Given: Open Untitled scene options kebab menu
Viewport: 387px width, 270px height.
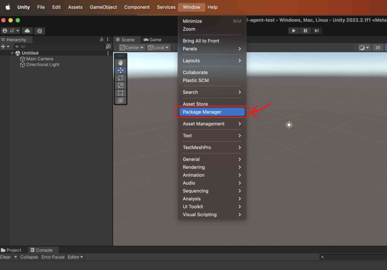Looking at the screenshot, I should coord(108,53).
